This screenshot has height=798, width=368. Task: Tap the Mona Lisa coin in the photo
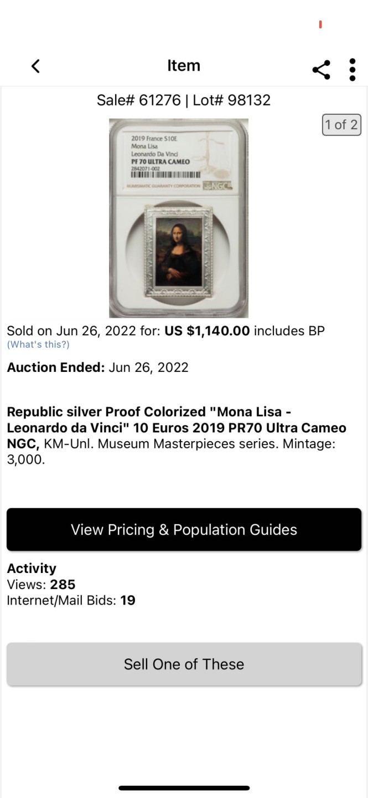(x=178, y=252)
